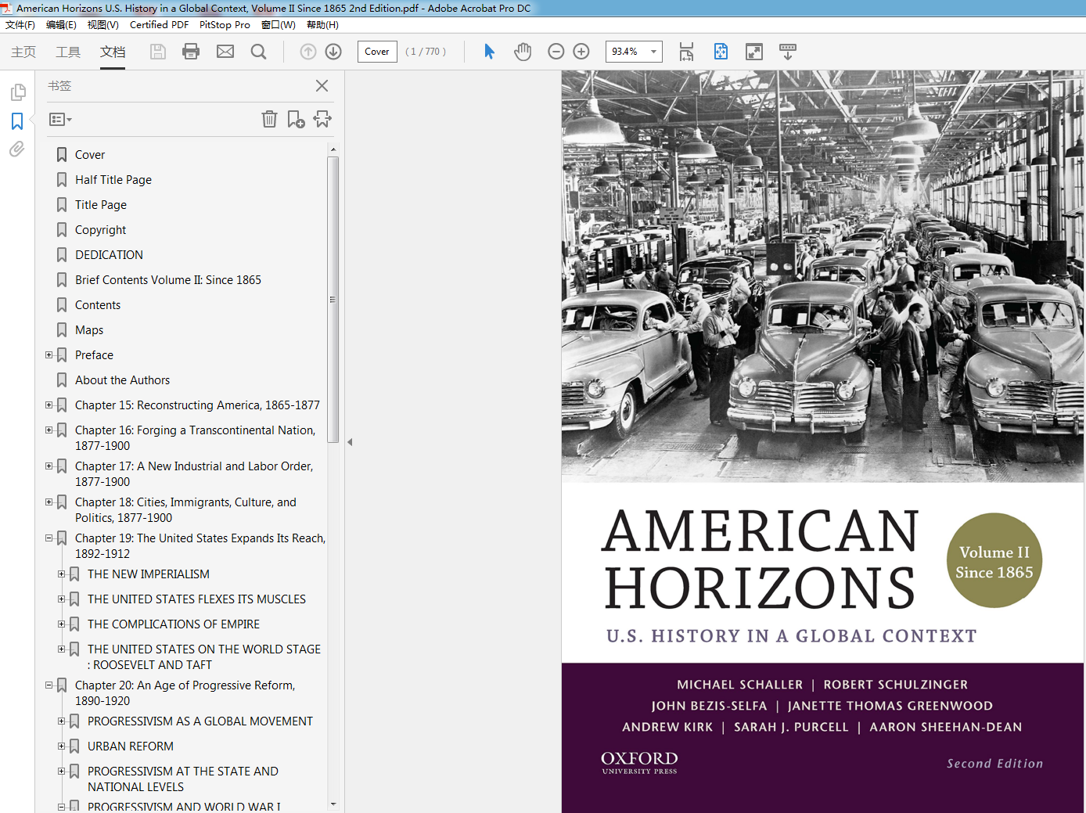Screen dimensions: 1086x813
Task: Expand THE NEW IMPERIALISM bookmark
Action: point(62,574)
